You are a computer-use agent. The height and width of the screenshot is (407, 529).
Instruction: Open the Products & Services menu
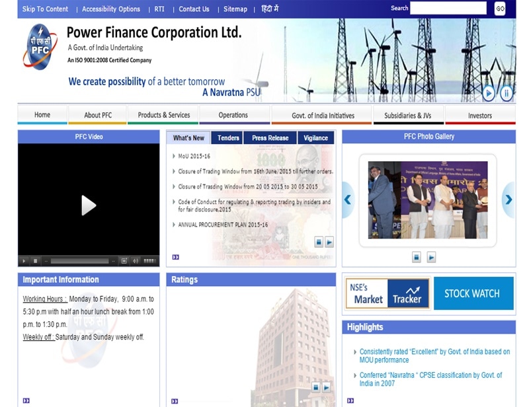pos(163,115)
